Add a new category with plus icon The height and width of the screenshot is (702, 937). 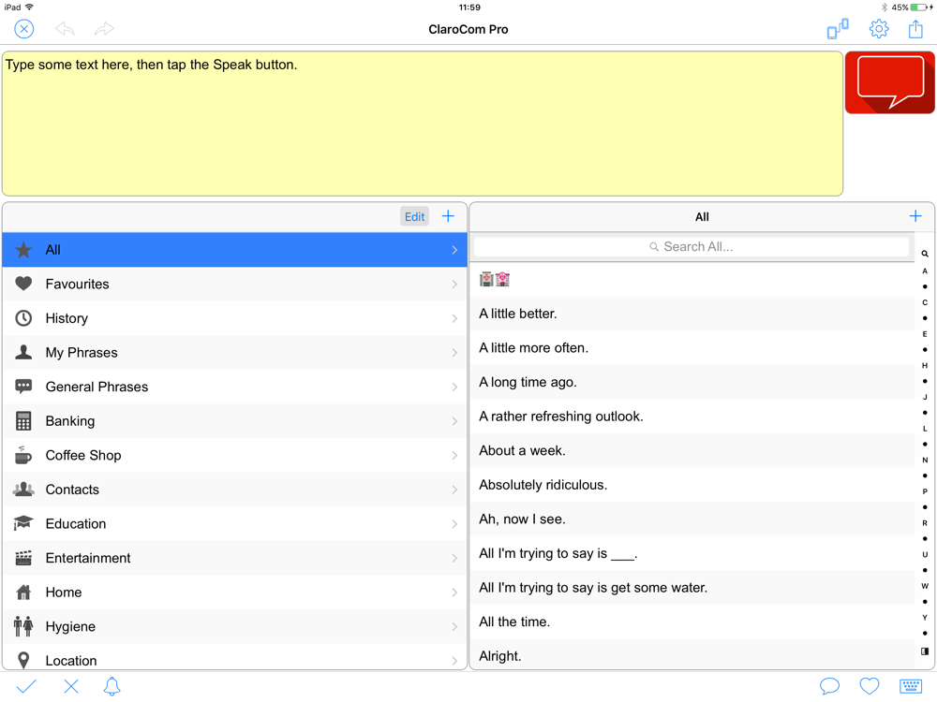point(448,216)
